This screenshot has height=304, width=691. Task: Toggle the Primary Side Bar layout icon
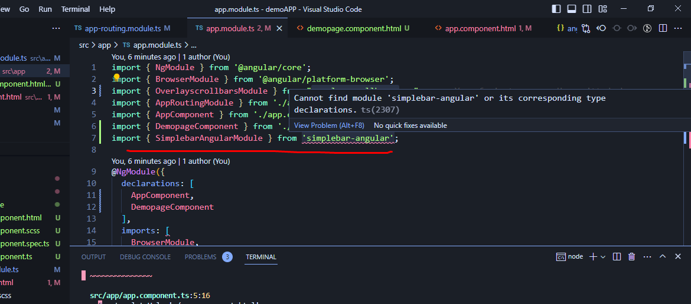click(x=556, y=9)
